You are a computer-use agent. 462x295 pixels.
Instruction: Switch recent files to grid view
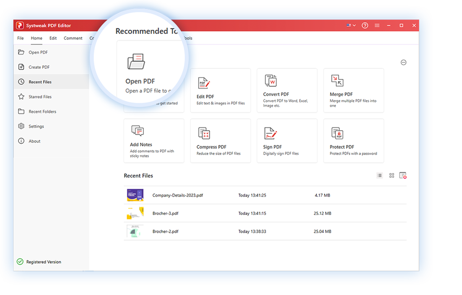click(x=392, y=176)
